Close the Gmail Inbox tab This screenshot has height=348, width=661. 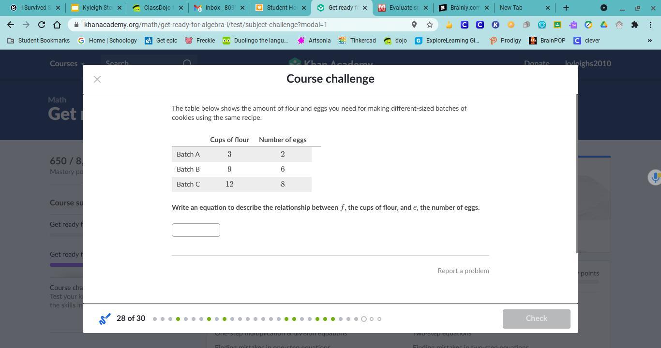[242, 8]
